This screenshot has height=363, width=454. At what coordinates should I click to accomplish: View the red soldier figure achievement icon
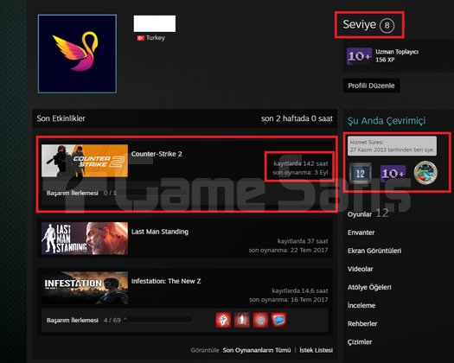pos(242,320)
